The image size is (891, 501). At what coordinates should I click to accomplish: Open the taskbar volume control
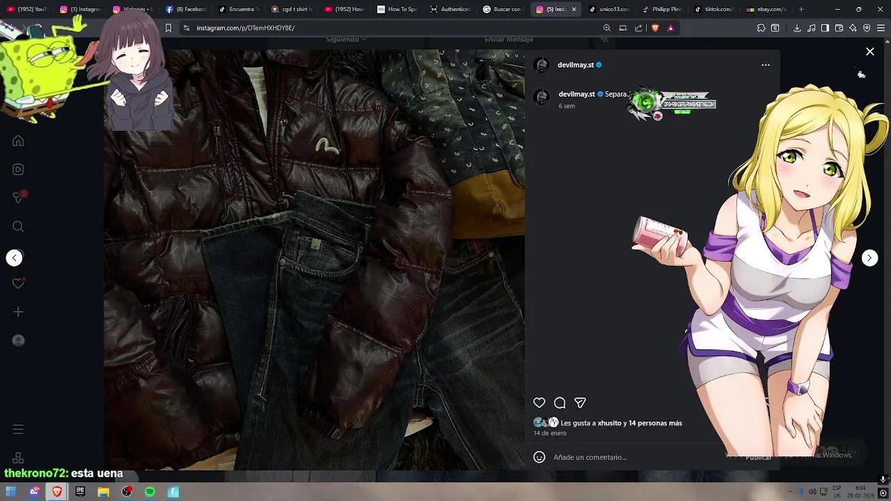pos(812,492)
